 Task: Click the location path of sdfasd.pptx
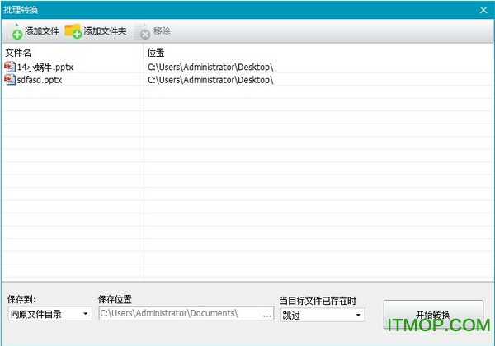coord(210,80)
